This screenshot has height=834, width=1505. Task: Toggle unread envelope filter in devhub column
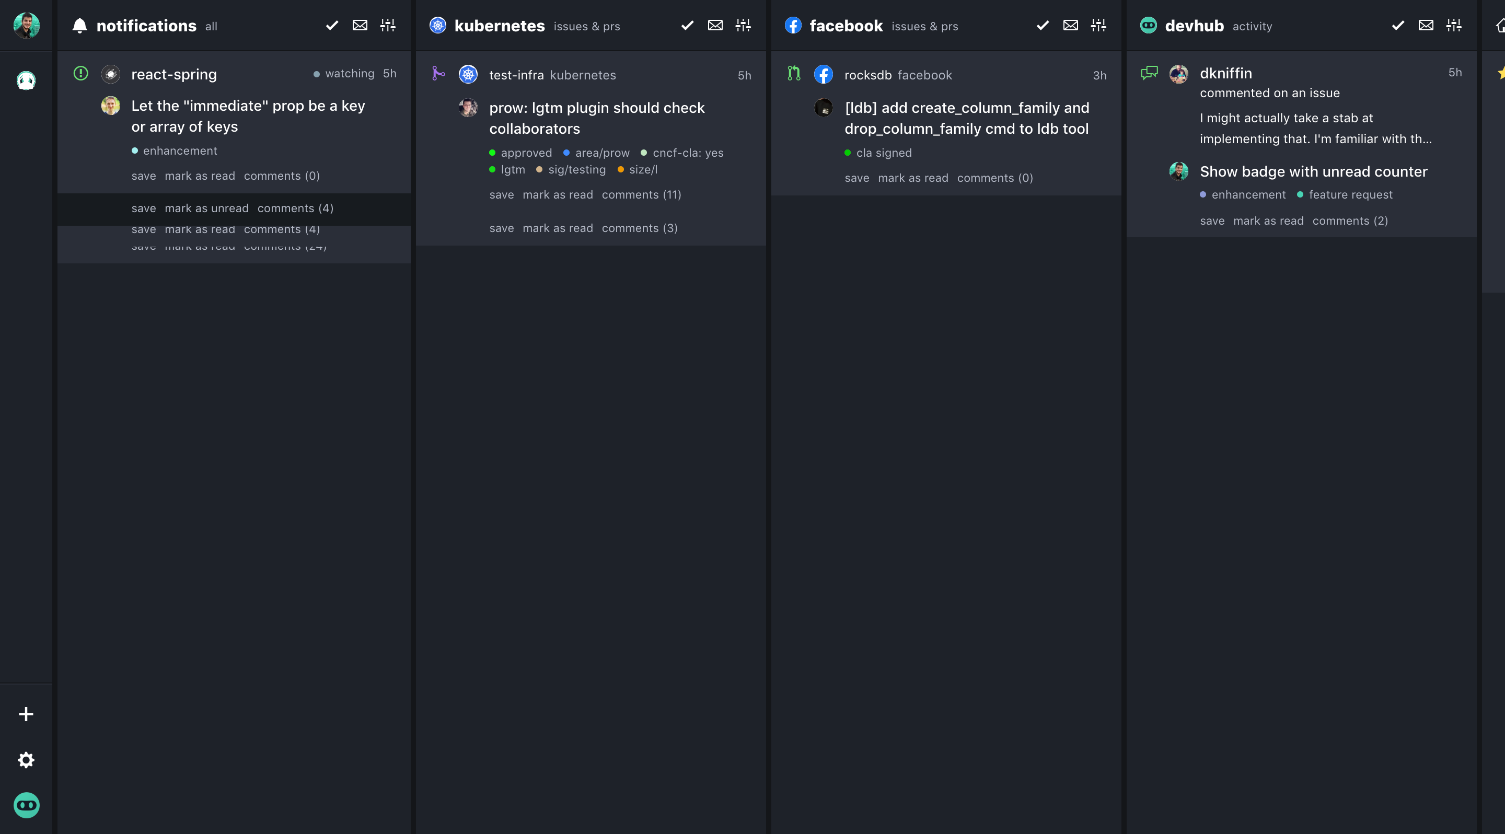1426,25
